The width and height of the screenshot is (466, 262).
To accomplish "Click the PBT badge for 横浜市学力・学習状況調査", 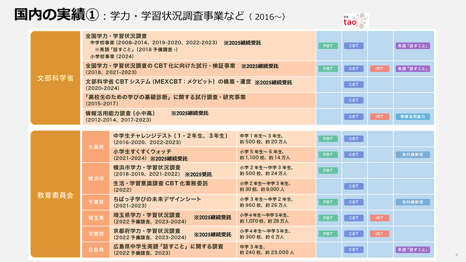I will click(328, 171).
